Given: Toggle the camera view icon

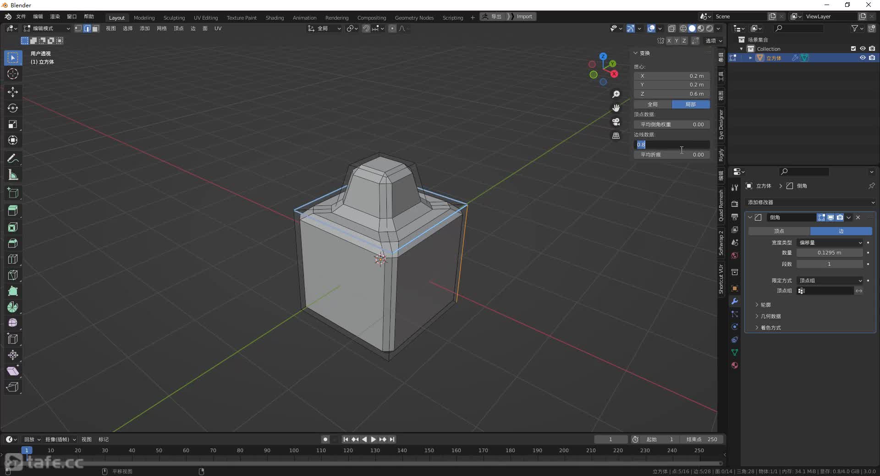Looking at the screenshot, I should (x=616, y=122).
